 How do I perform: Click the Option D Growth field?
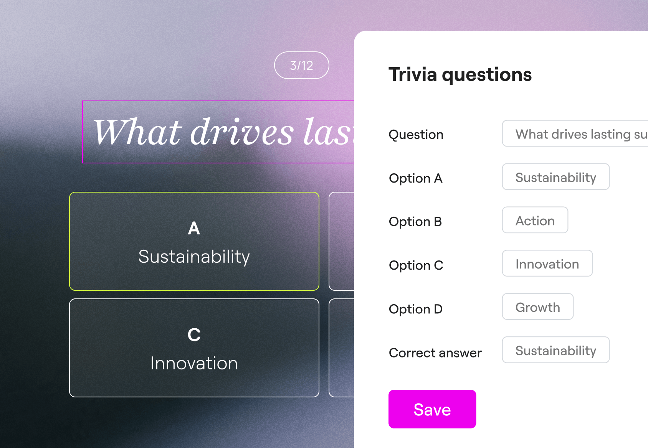[x=538, y=307]
